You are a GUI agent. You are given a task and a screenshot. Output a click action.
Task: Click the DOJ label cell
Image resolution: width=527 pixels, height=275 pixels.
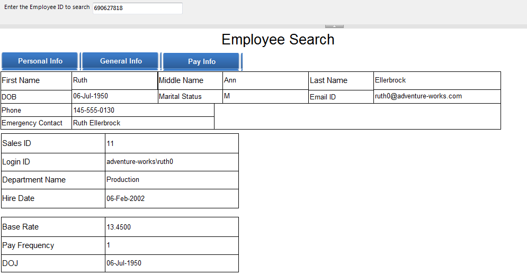click(x=53, y=263)
